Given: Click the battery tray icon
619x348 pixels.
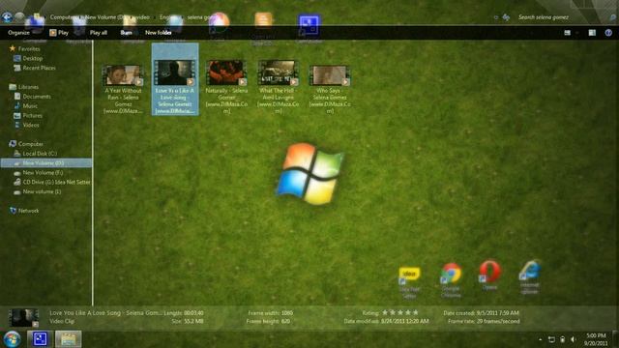Looking at the screenshot, I should [563, 339].
